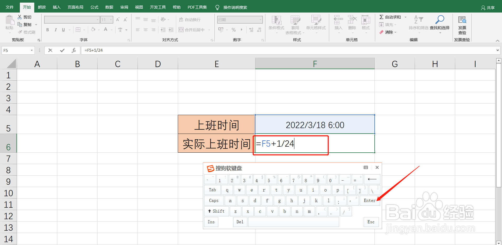The width and height of the screenshot is (502, 245).
Task: Click the Merge and Center icon
Action: click(181, 29)
